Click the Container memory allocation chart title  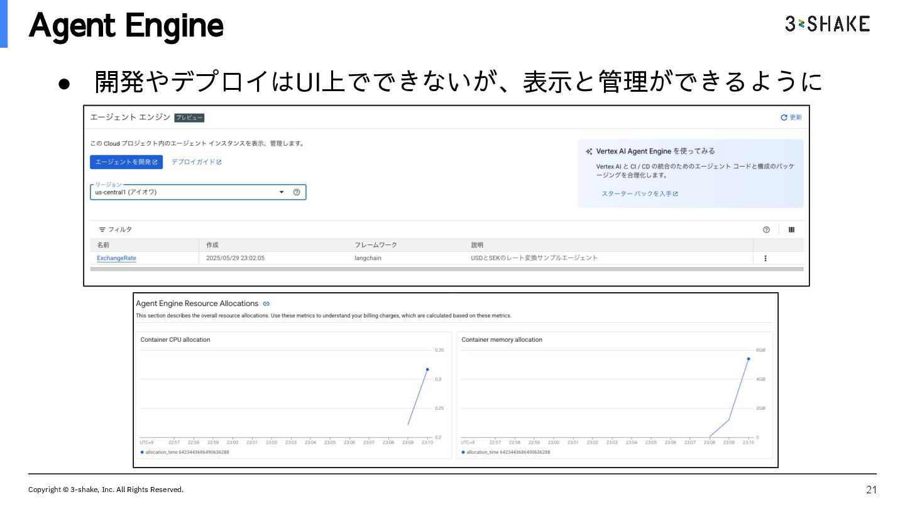pos(502,340)
